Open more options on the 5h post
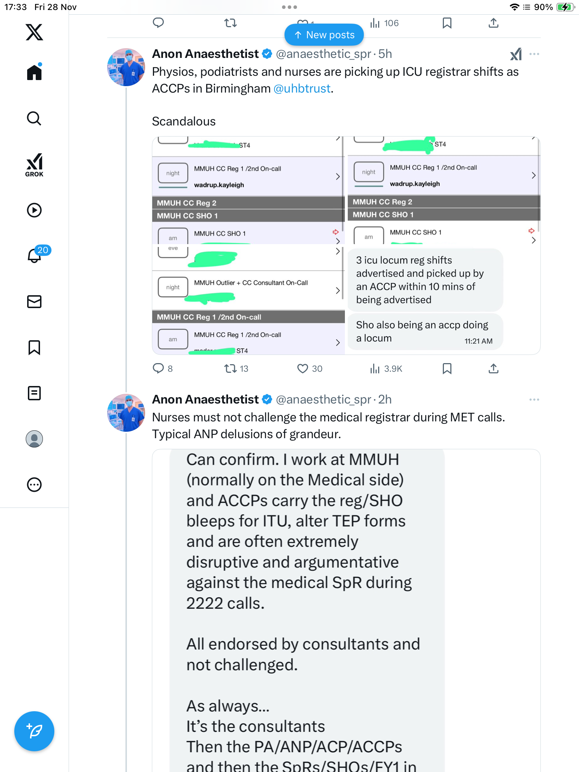Image resolution: width=579 pixels, height=772 pixels. (x=534, y=54)
